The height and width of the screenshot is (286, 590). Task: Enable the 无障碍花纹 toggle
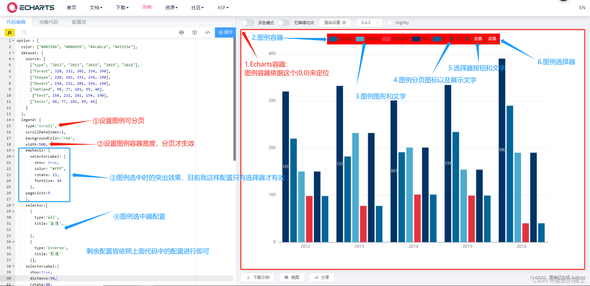284,22
